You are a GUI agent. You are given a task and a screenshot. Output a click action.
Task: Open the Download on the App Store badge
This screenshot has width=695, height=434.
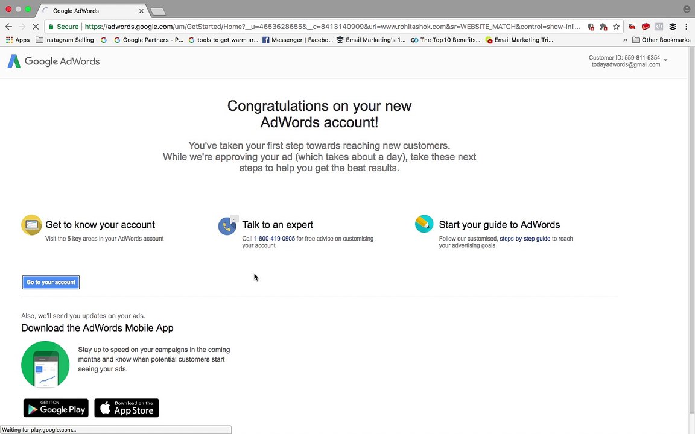click(127, 408)
